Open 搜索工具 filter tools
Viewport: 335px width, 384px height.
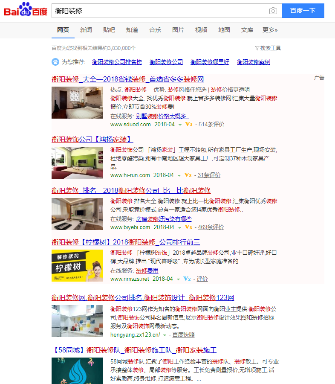pos(268,48)
